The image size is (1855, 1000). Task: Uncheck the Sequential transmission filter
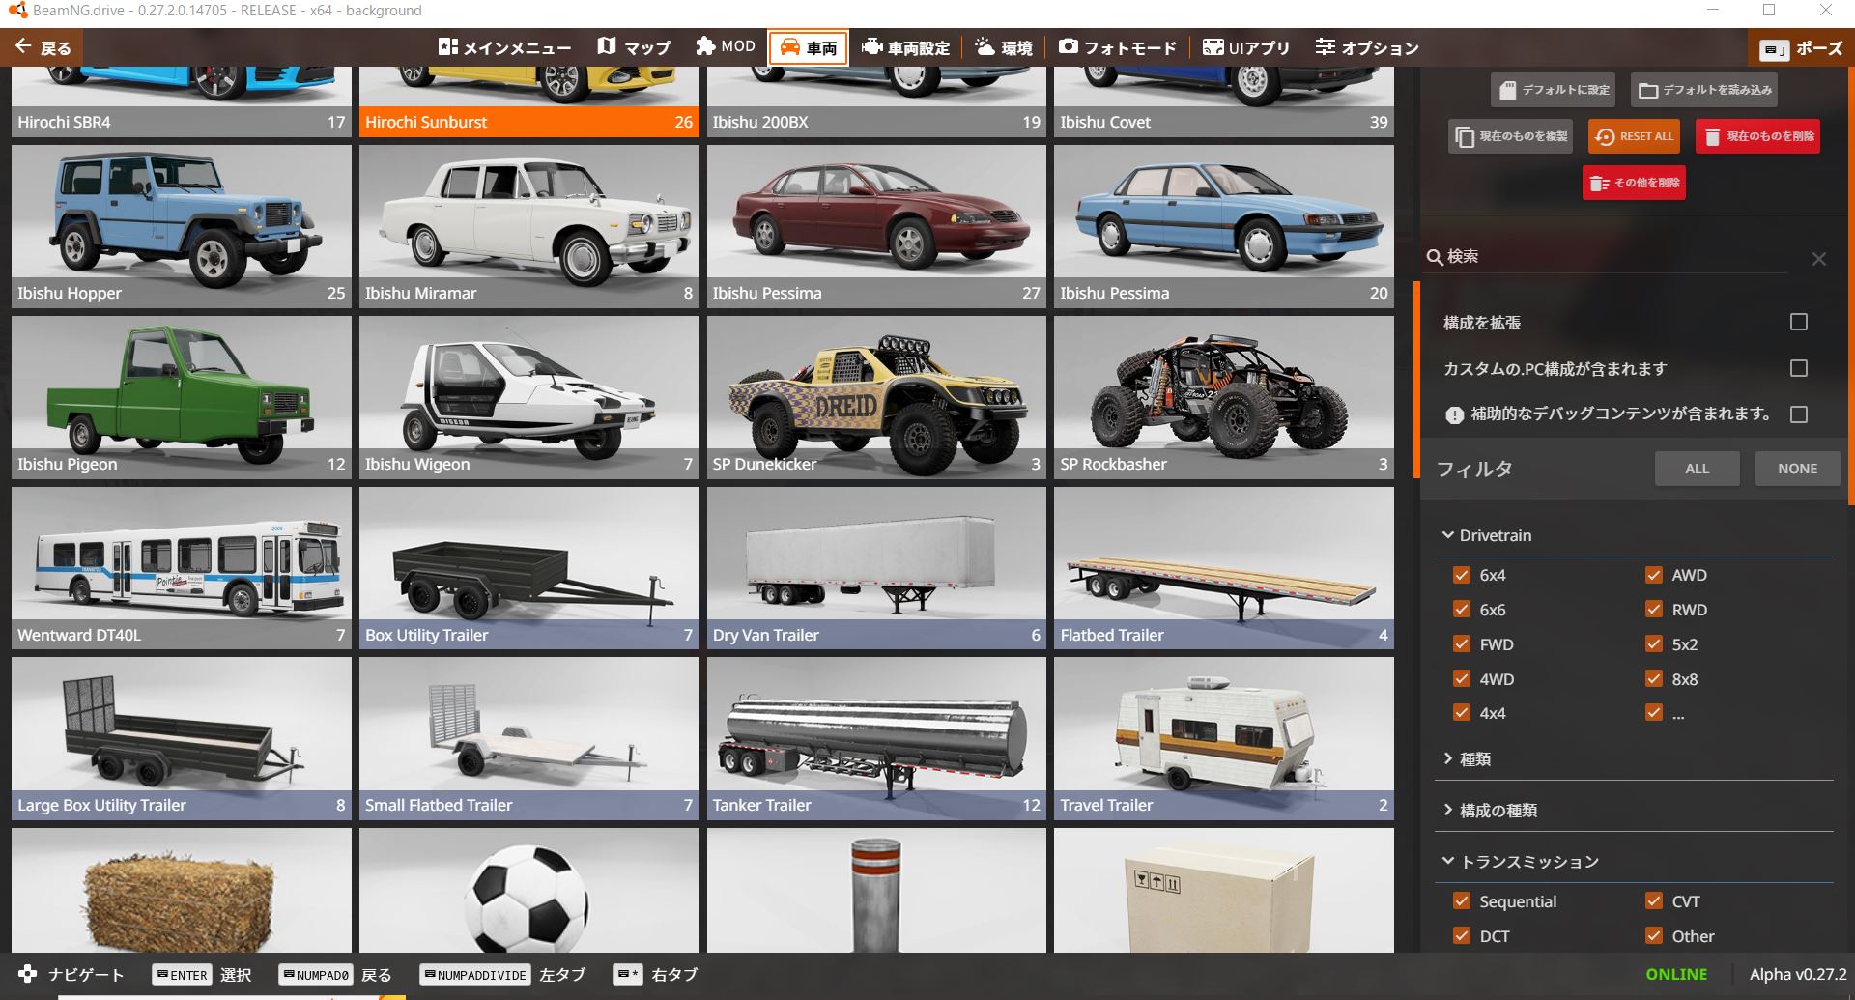pos(1462,901)
